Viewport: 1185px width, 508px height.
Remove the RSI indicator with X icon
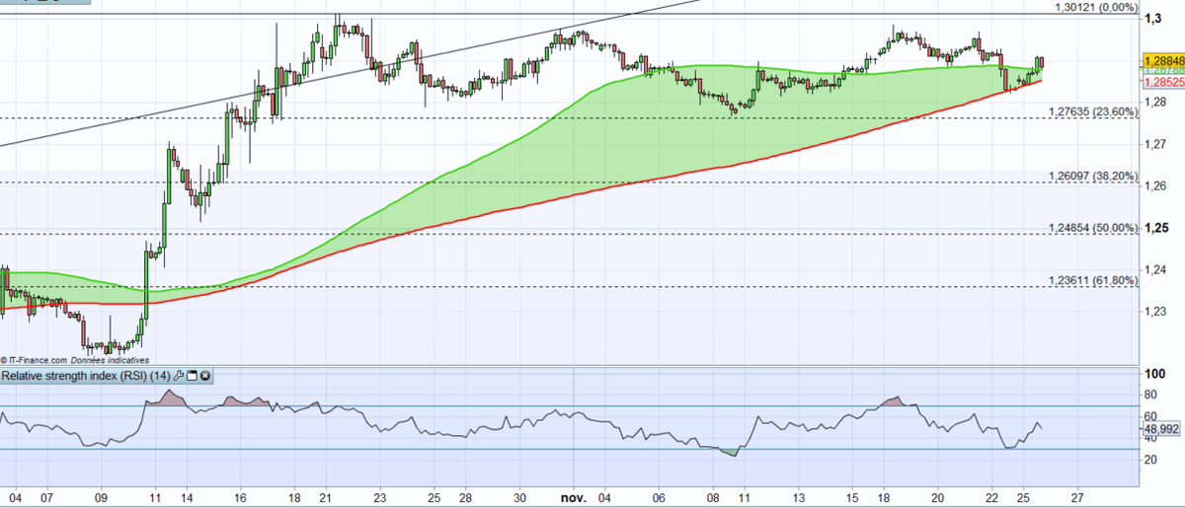pyautogui.click(x=205, y=376)
